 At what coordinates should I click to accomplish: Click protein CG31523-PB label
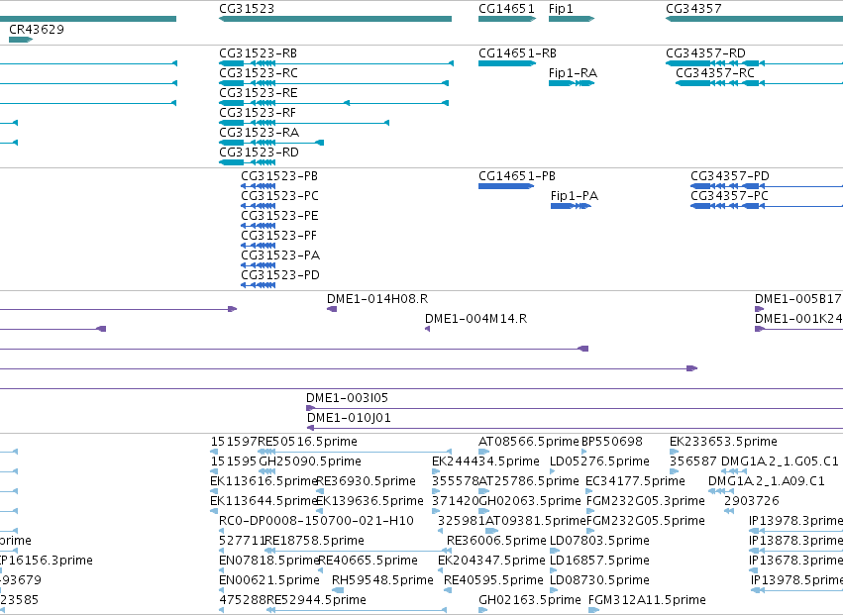click(x=279, y=176)
